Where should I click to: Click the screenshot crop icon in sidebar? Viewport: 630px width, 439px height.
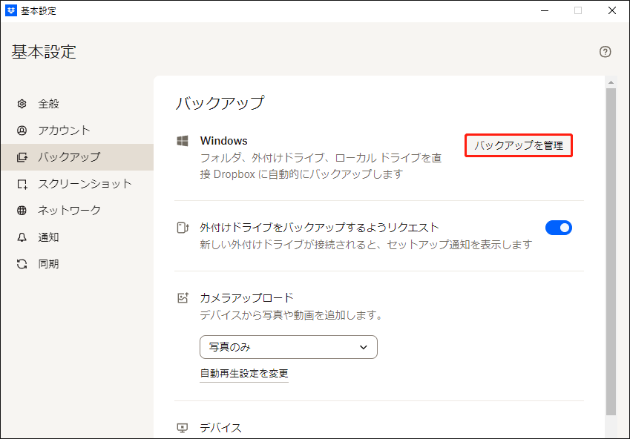(22, 184)
